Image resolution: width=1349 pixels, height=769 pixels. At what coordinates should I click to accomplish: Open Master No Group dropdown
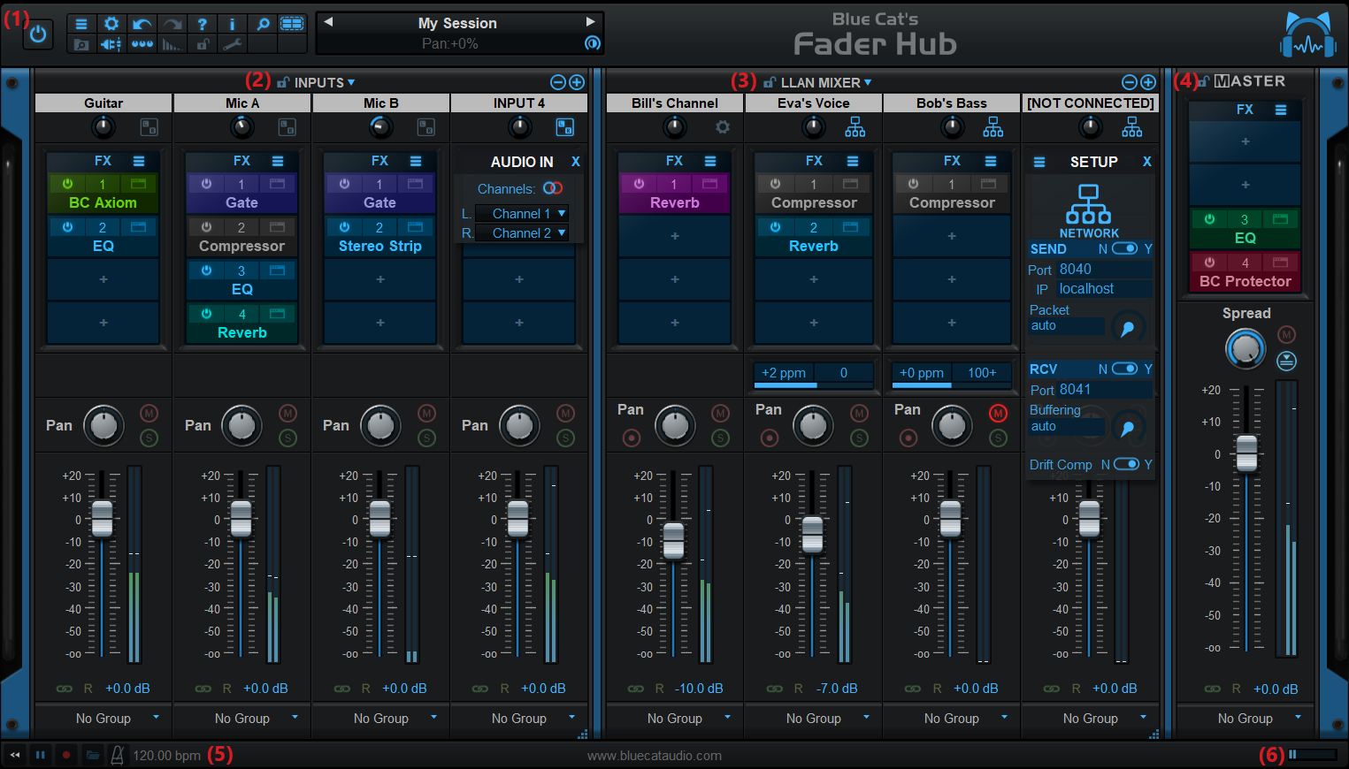1246,719
